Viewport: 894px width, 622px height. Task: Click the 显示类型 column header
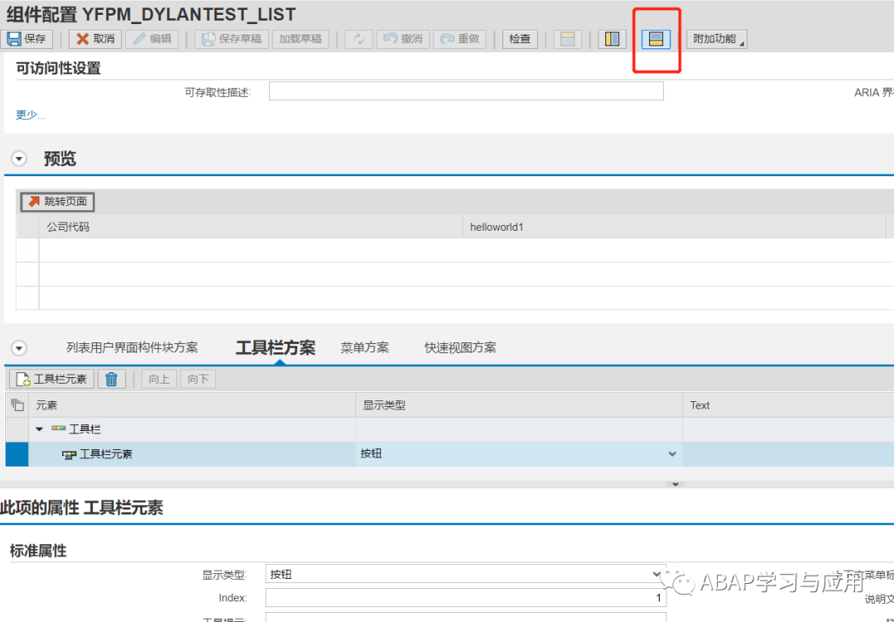[519, 405]
